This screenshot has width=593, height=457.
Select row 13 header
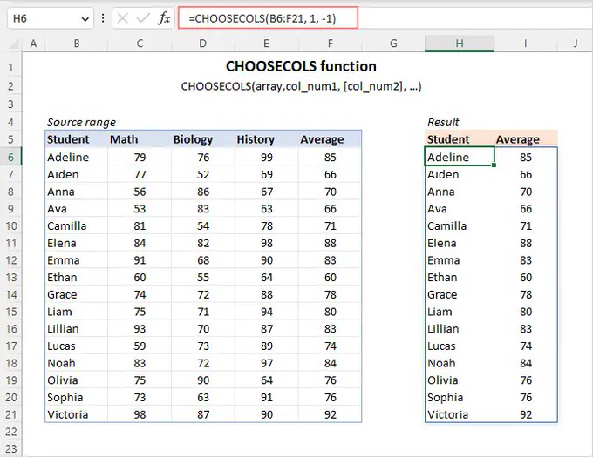pyautogui.click(x=11, y=278)
